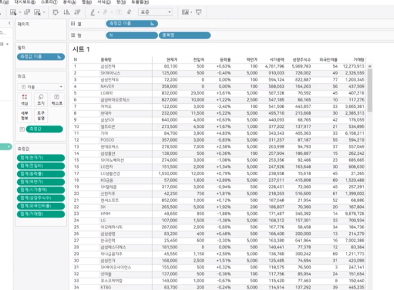
Task: Click the New Worksheet toolbar icon
Action: pyautogui.click(x=13, y=12)
